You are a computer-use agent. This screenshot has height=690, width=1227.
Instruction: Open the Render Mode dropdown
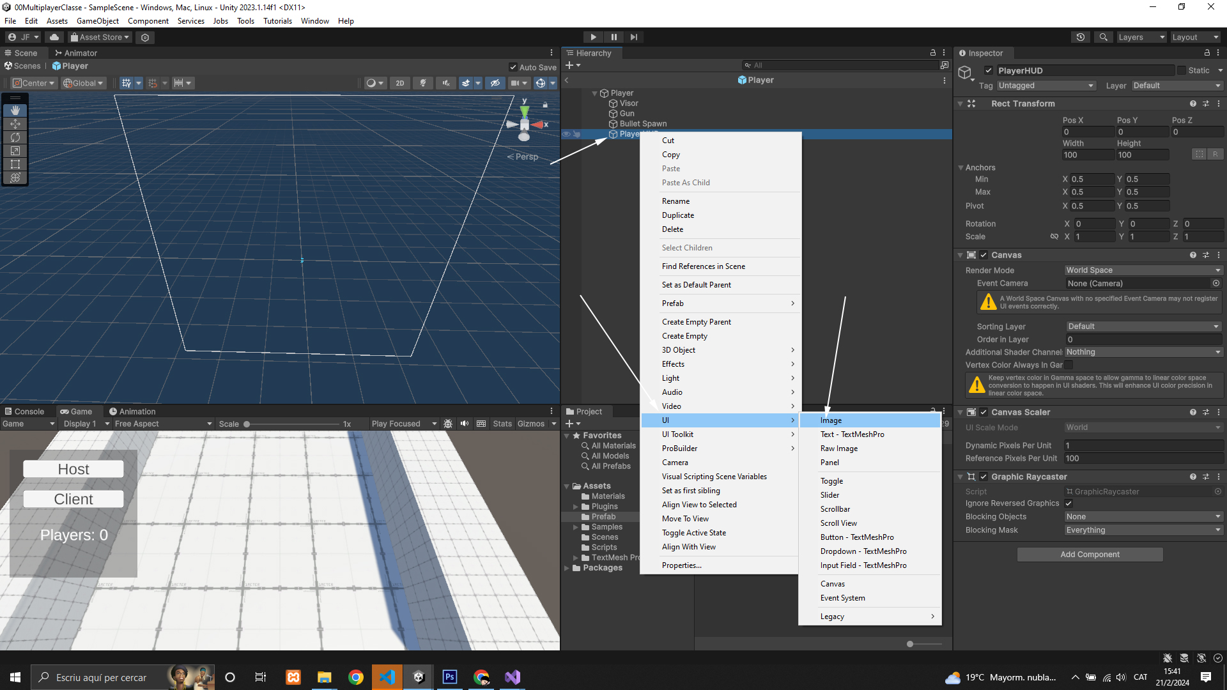(1143, 270)
